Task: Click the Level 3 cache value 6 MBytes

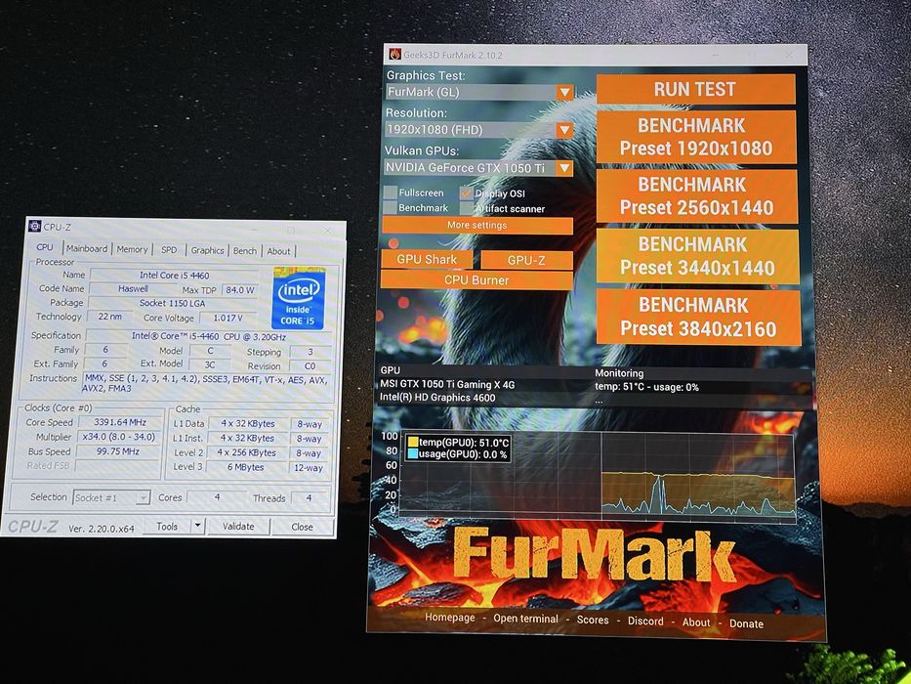Action: (x=245, y=467)
